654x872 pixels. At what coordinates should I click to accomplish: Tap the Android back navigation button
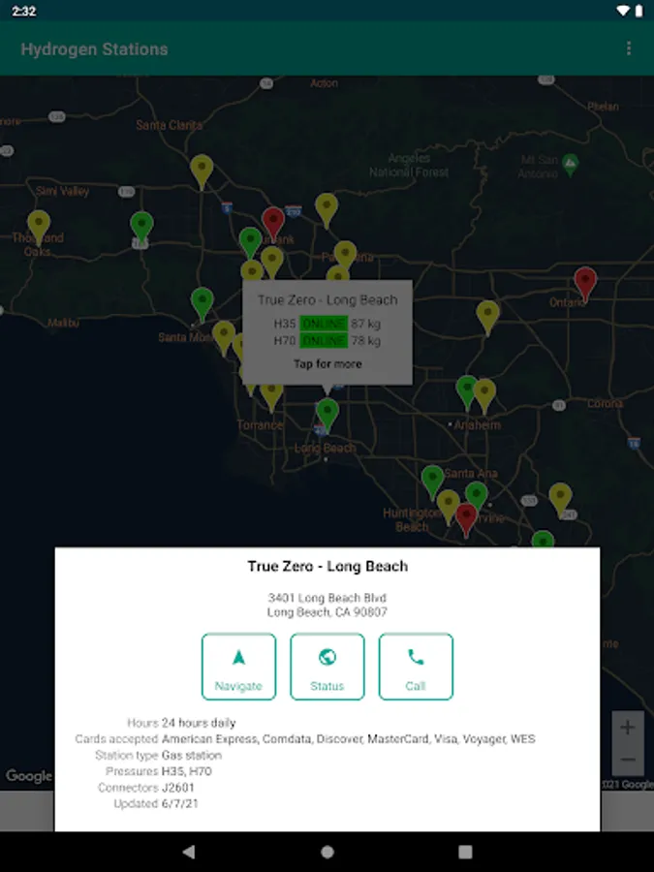189,852
